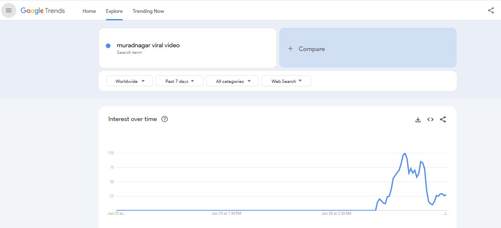Open the main hamburger menu

(9, 10)
